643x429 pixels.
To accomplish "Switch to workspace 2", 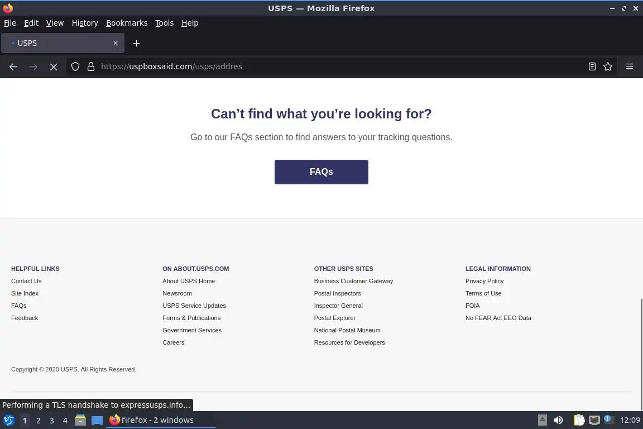I will pos(38,421).
